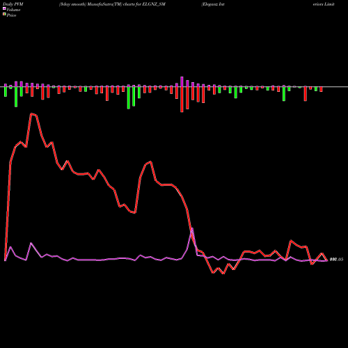Click the MunafaSutra charts for ELGNZ_SM title
This screenshot has width=348, height=348.
(112, 4)
